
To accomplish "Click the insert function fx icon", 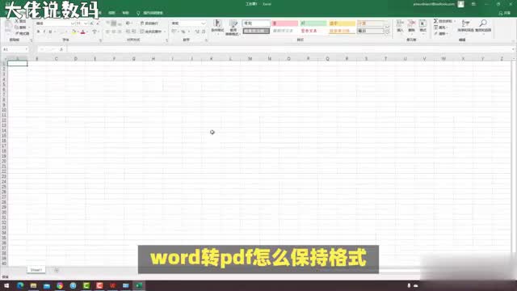I will [61, 49].
